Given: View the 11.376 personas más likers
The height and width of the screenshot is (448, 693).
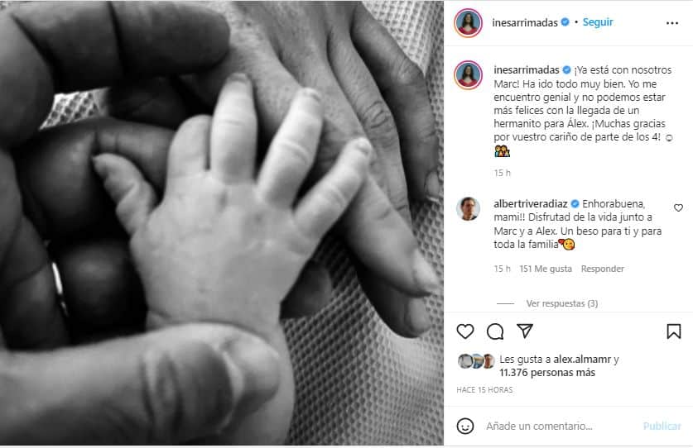Looking at the screenshot, I should [x=547, y=373].
